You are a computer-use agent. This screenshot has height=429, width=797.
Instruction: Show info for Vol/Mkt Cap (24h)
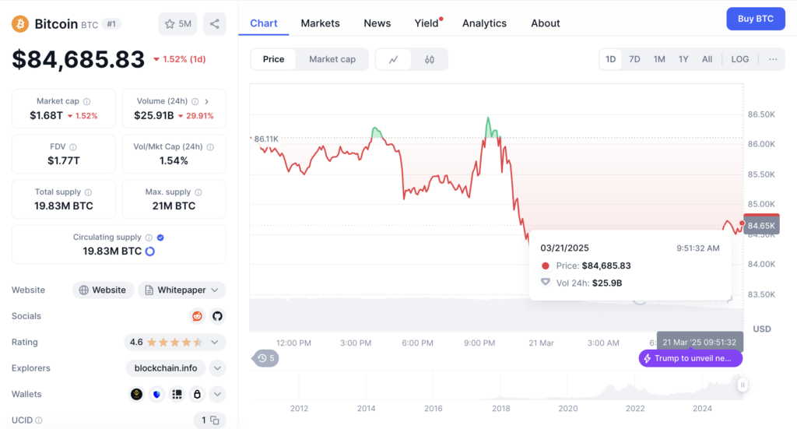210,147
